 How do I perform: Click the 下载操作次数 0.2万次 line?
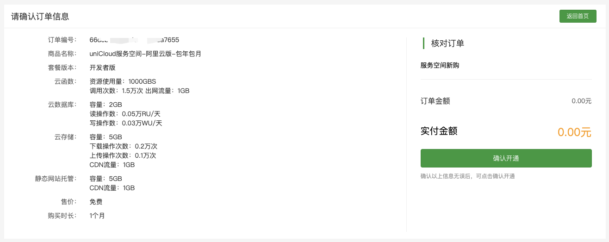[x=124, y=146]
